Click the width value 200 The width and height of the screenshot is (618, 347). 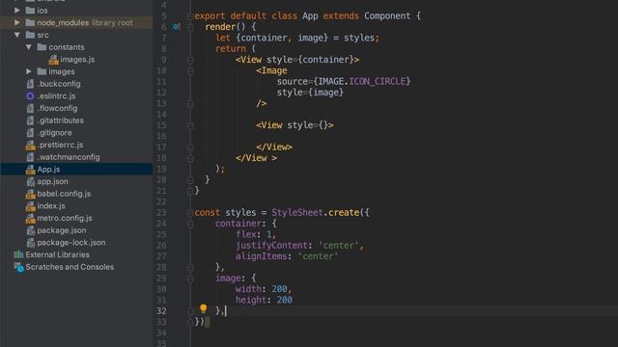coord(279,289)
